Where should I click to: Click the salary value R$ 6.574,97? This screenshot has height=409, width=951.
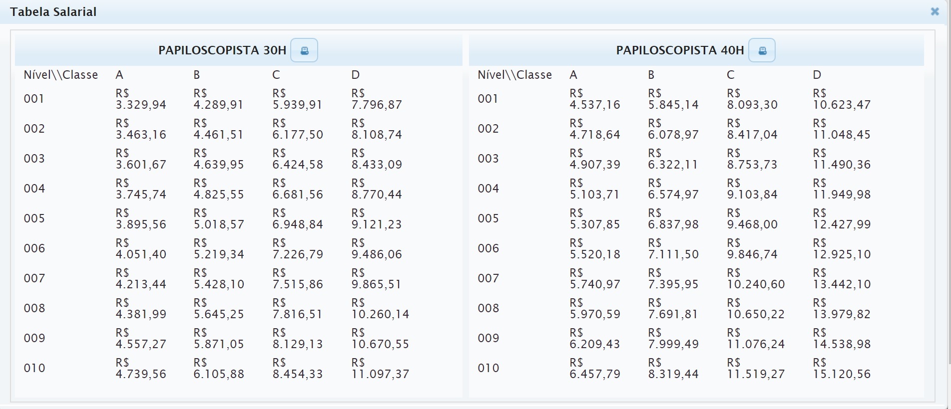(673, 189)
